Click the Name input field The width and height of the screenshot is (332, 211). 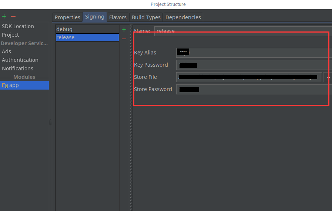243,31
